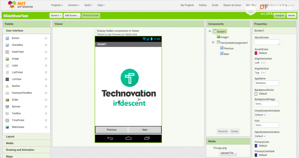The image size is (299, 158).
Task: Open the Guide link
Action: 215,5
